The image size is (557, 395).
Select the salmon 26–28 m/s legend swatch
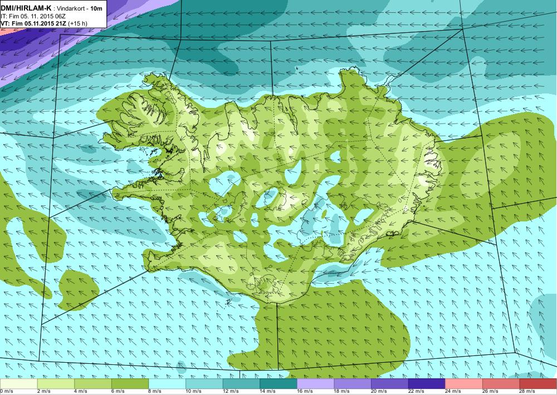(x=501, y=384)
